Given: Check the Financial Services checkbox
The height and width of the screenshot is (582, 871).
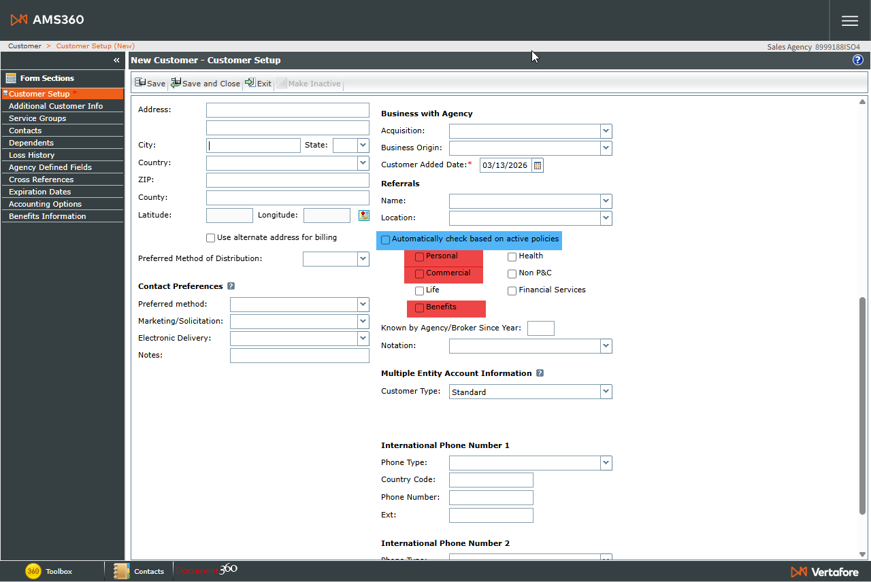Looking at the screenshot, I should pos(512,290).
